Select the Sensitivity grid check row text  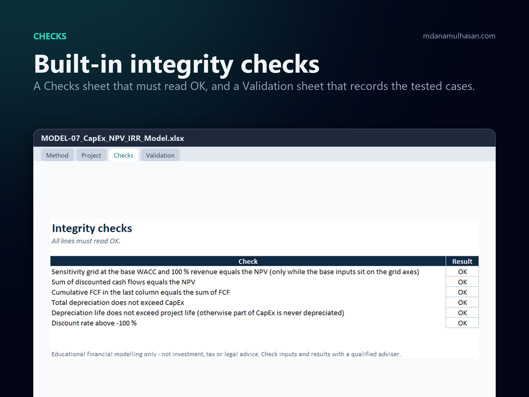click(235, 272)
